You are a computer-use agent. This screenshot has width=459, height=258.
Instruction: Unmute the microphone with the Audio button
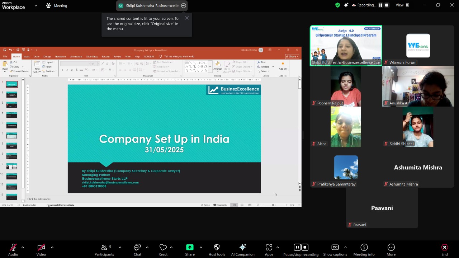coord(13,250)
